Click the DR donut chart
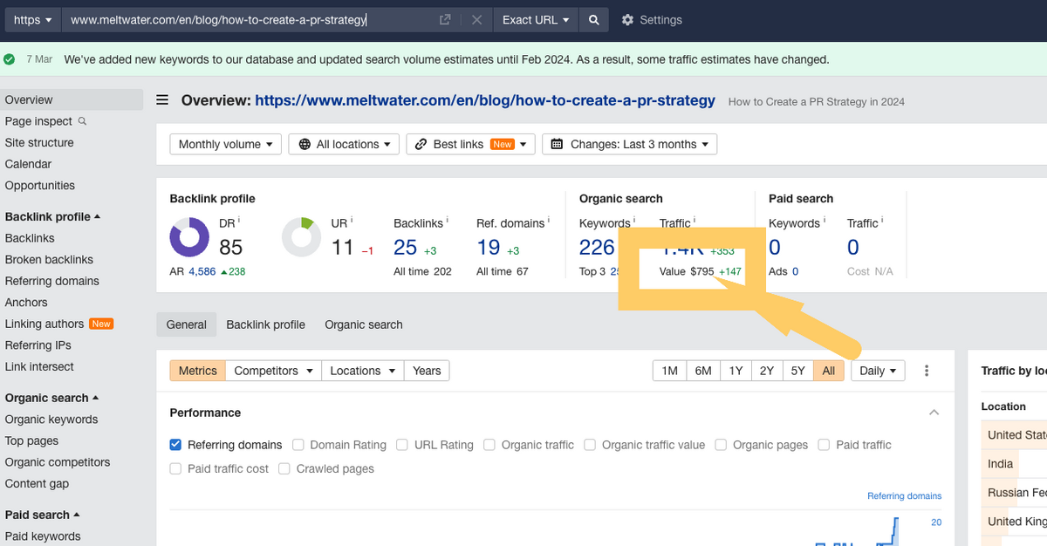 tap(188, 237)
